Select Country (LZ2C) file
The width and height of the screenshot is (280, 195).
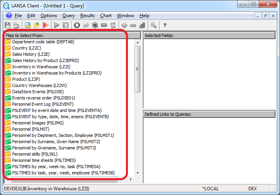pos(27,48)
